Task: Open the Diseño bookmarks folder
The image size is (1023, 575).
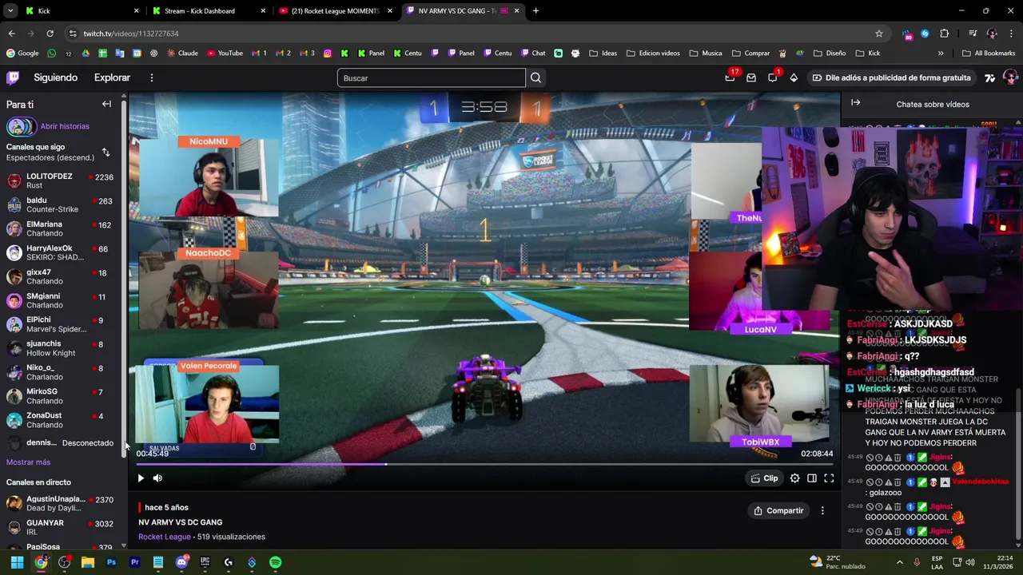Action: point(829,54)
